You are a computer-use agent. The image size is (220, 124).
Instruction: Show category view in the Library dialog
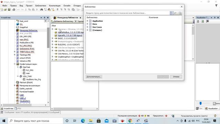[x=172, y=13]
